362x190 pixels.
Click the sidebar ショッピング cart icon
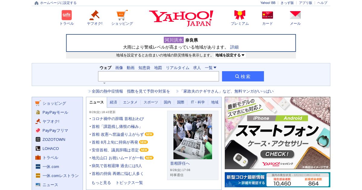tap(38, 103)
